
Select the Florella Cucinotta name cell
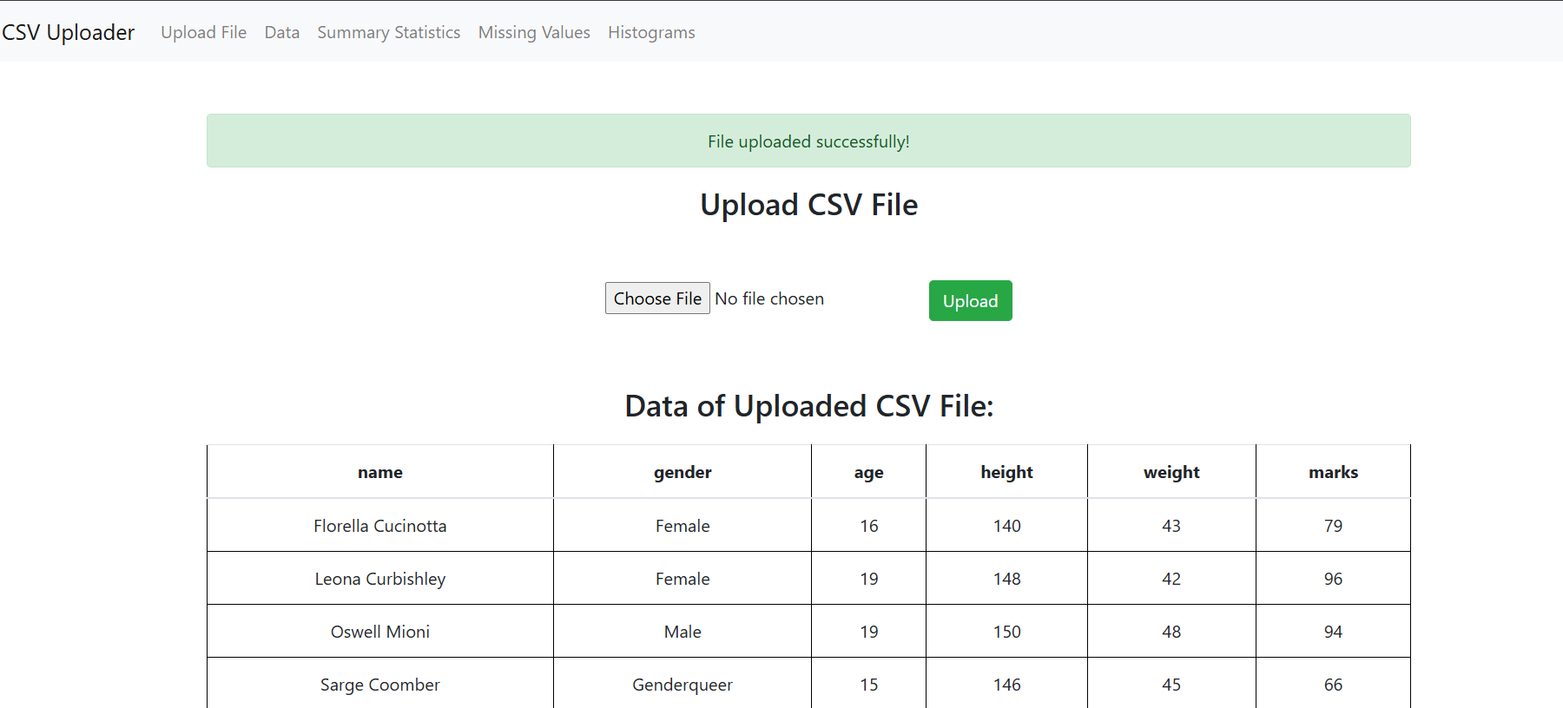tap(380, 526)
